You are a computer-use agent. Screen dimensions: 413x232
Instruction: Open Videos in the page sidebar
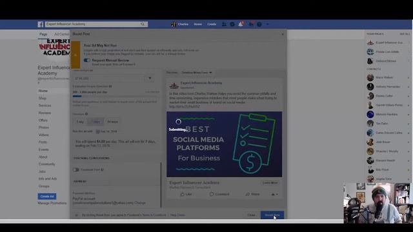[44, 135]
